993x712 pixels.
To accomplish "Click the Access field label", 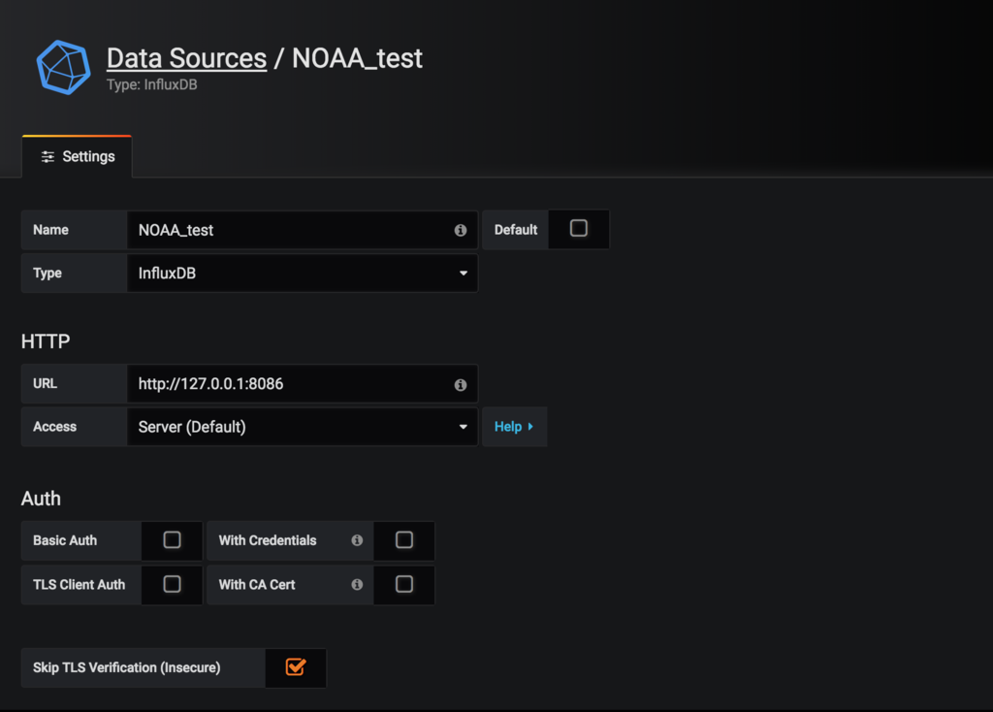I will [54, 427].
